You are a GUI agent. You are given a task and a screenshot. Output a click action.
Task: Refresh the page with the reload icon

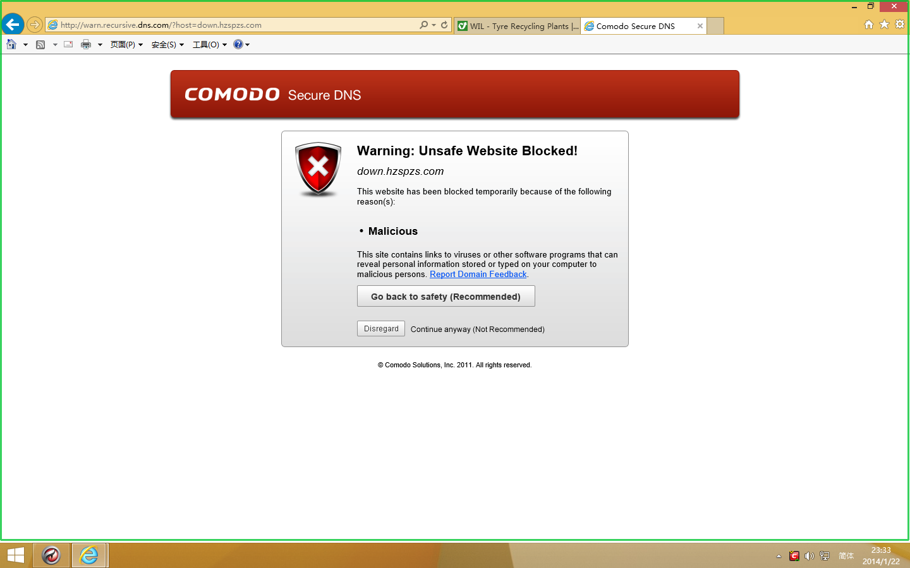[444, 25]
